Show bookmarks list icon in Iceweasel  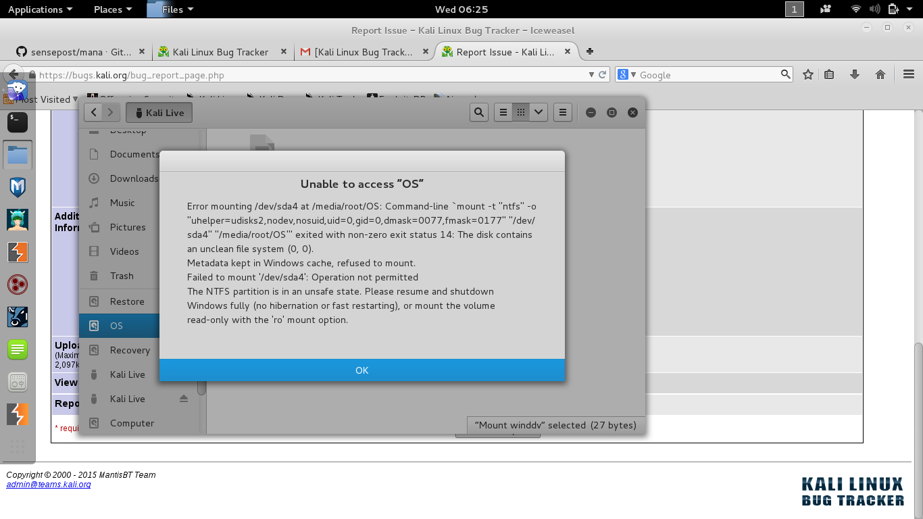(829, 75)
